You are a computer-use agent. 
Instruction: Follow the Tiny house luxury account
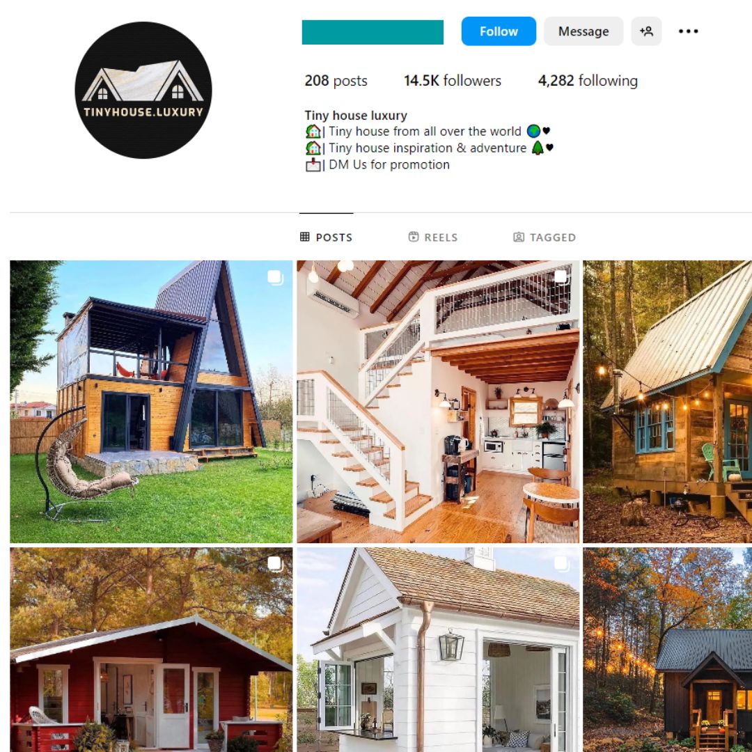499,31
